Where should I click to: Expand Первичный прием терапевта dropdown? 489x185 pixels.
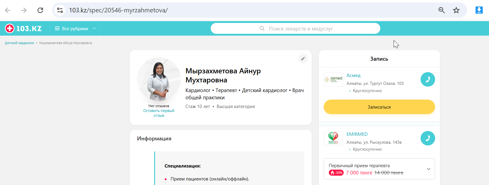click(x=379, y=169)
